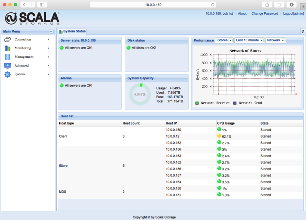Collapse the System Status panel with double-arrow
This screenshot has height=220, width=306.
click(x=302, y=31)
